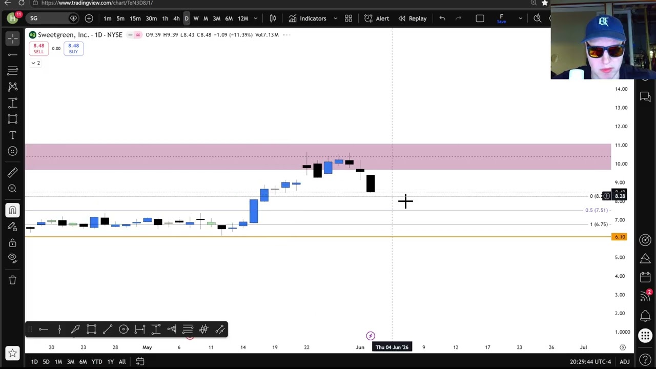This screenshot has height=369, width=656.
Task: Open the patterns tool in left sidebar
Action: point(13,87)
